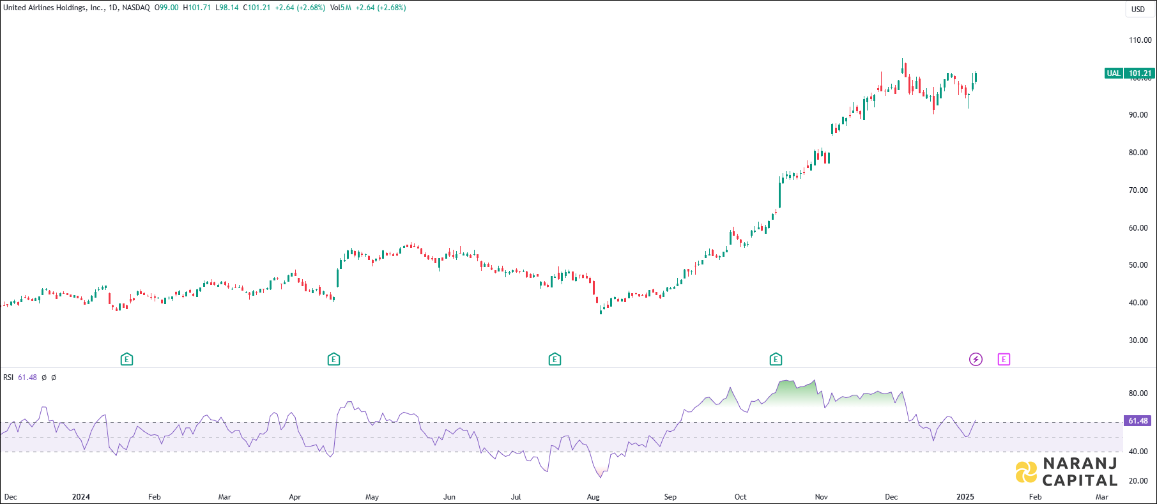The width and height of the screenshot is (1157, 504).
Task: Click the Sep label on time axis
Action: click(x=670, y=497)
